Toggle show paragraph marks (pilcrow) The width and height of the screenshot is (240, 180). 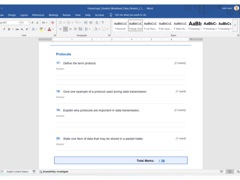point(103,23)
